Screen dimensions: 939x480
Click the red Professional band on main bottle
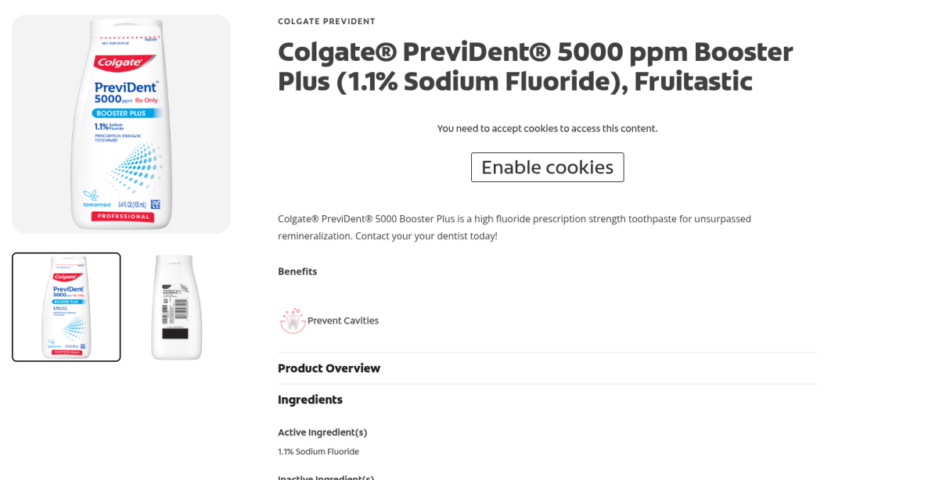(122, 217)
